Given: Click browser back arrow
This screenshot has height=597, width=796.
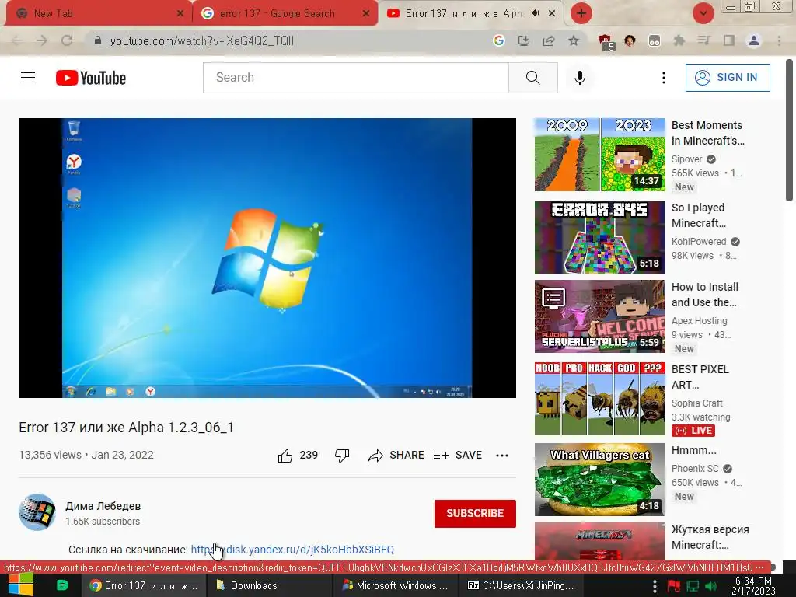Looking at the screenshot, I should pos(17,40).
